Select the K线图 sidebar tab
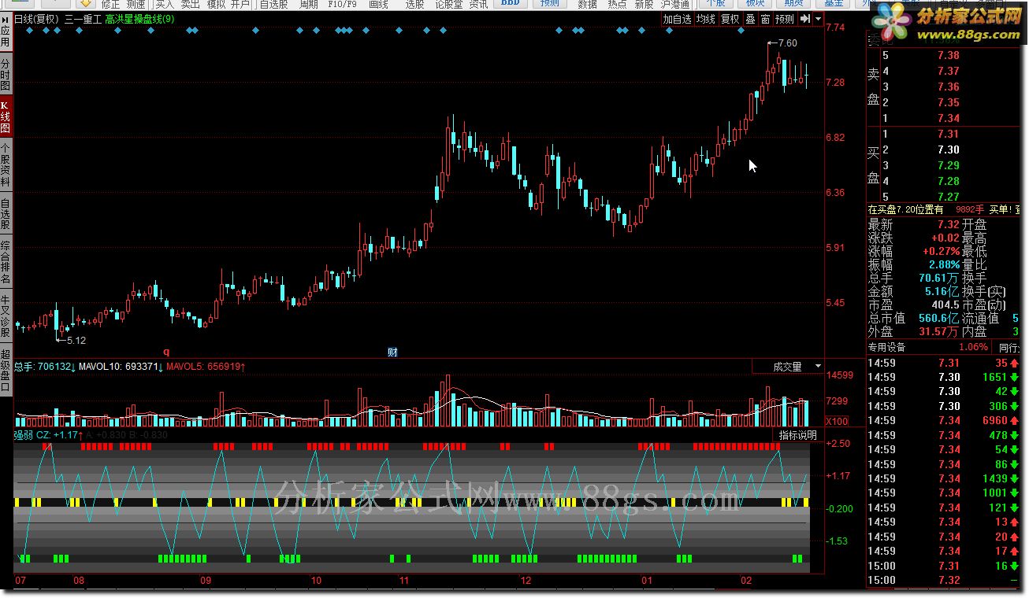This screenshot has width=1029, height=598. point(6,116)
